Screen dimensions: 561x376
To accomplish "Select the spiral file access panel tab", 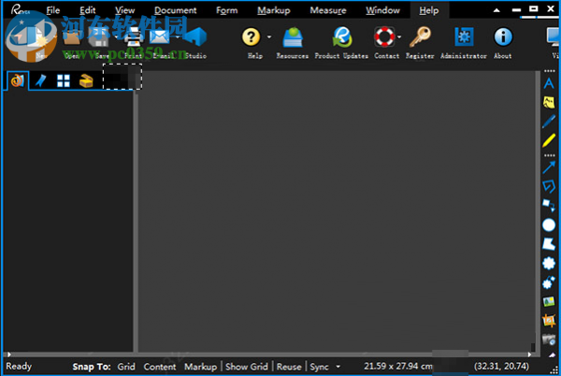I will pyautogui.click(x=17, y=80).
